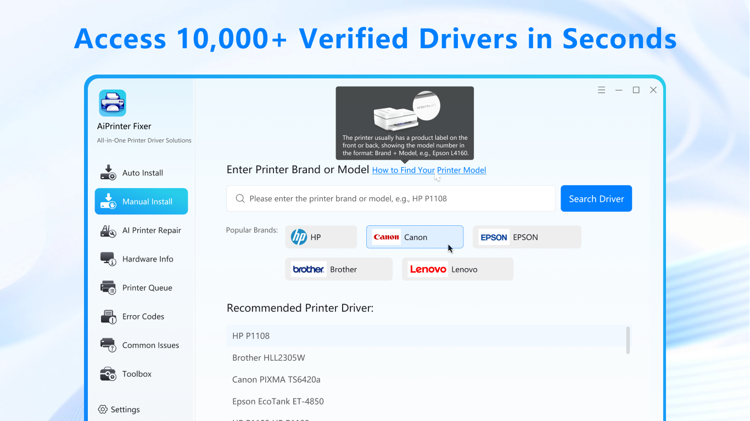Click the magnifier icon in search box
Image resolution: width=750 pixels, height=421 pixels.
point(240,198)
